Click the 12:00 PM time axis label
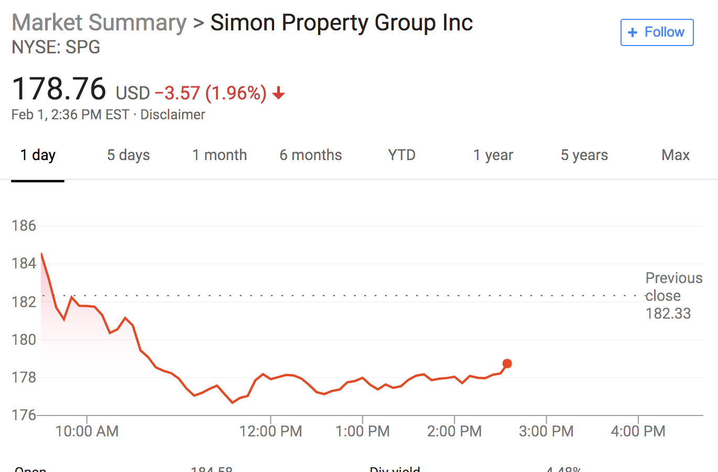Viewport: 718px width, 472px height. pyautogui.click(x=270, y=431)
